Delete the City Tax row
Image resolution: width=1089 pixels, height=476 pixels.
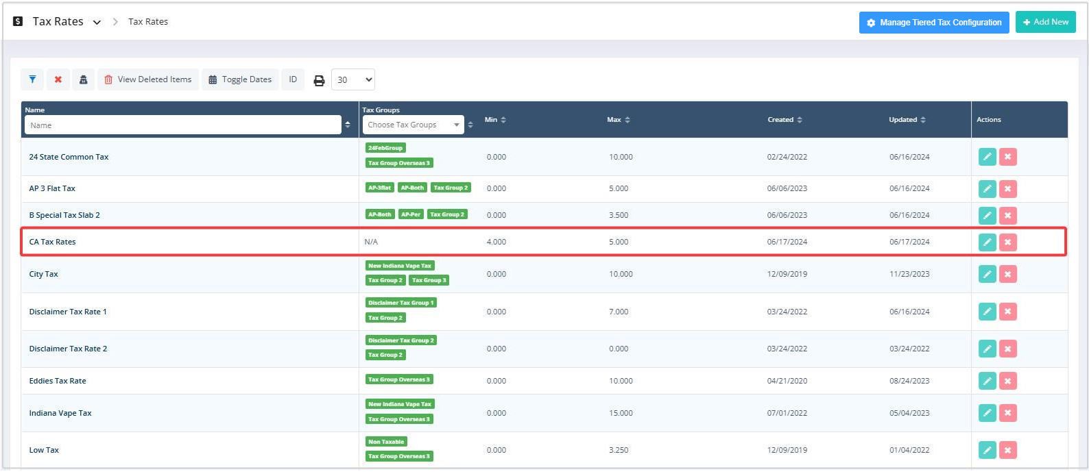(x=1007, y=274)
